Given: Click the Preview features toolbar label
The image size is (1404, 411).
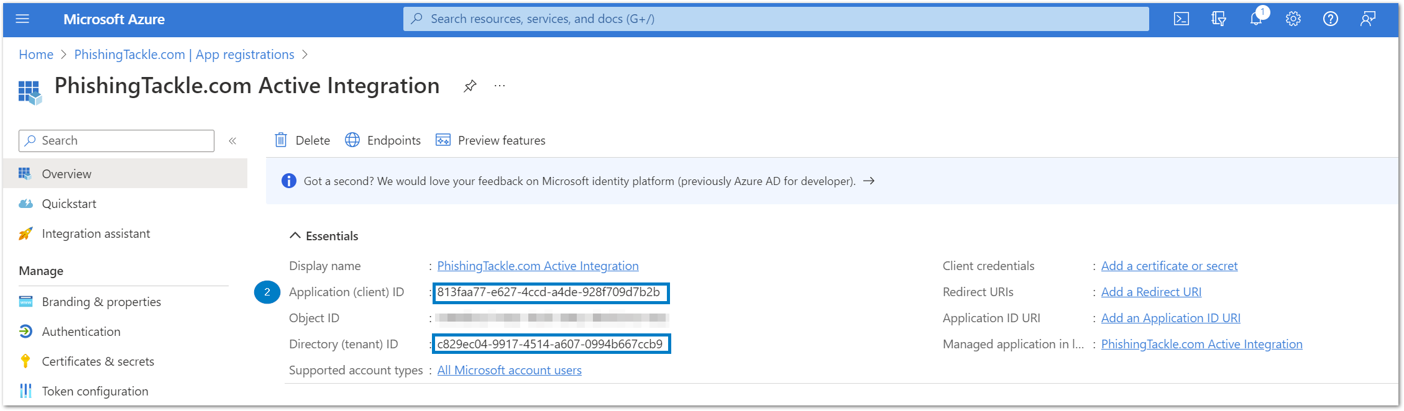Looking at the screenshot, I should 502,140.
